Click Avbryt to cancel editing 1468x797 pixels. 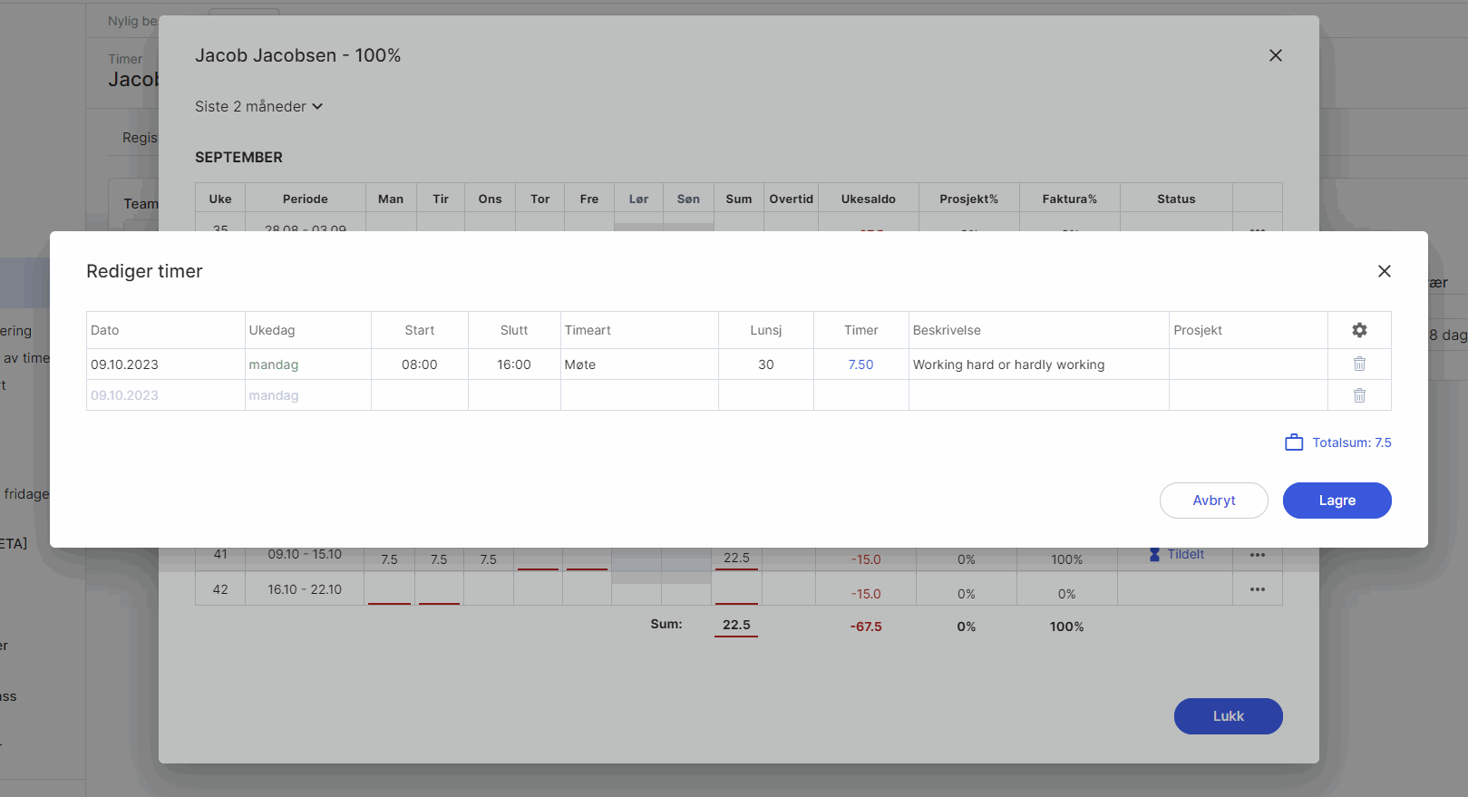coord(1213,501)
